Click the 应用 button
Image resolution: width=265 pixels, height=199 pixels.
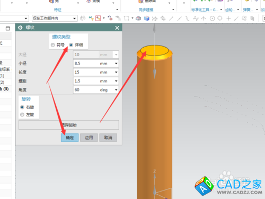tap(89, 138)
